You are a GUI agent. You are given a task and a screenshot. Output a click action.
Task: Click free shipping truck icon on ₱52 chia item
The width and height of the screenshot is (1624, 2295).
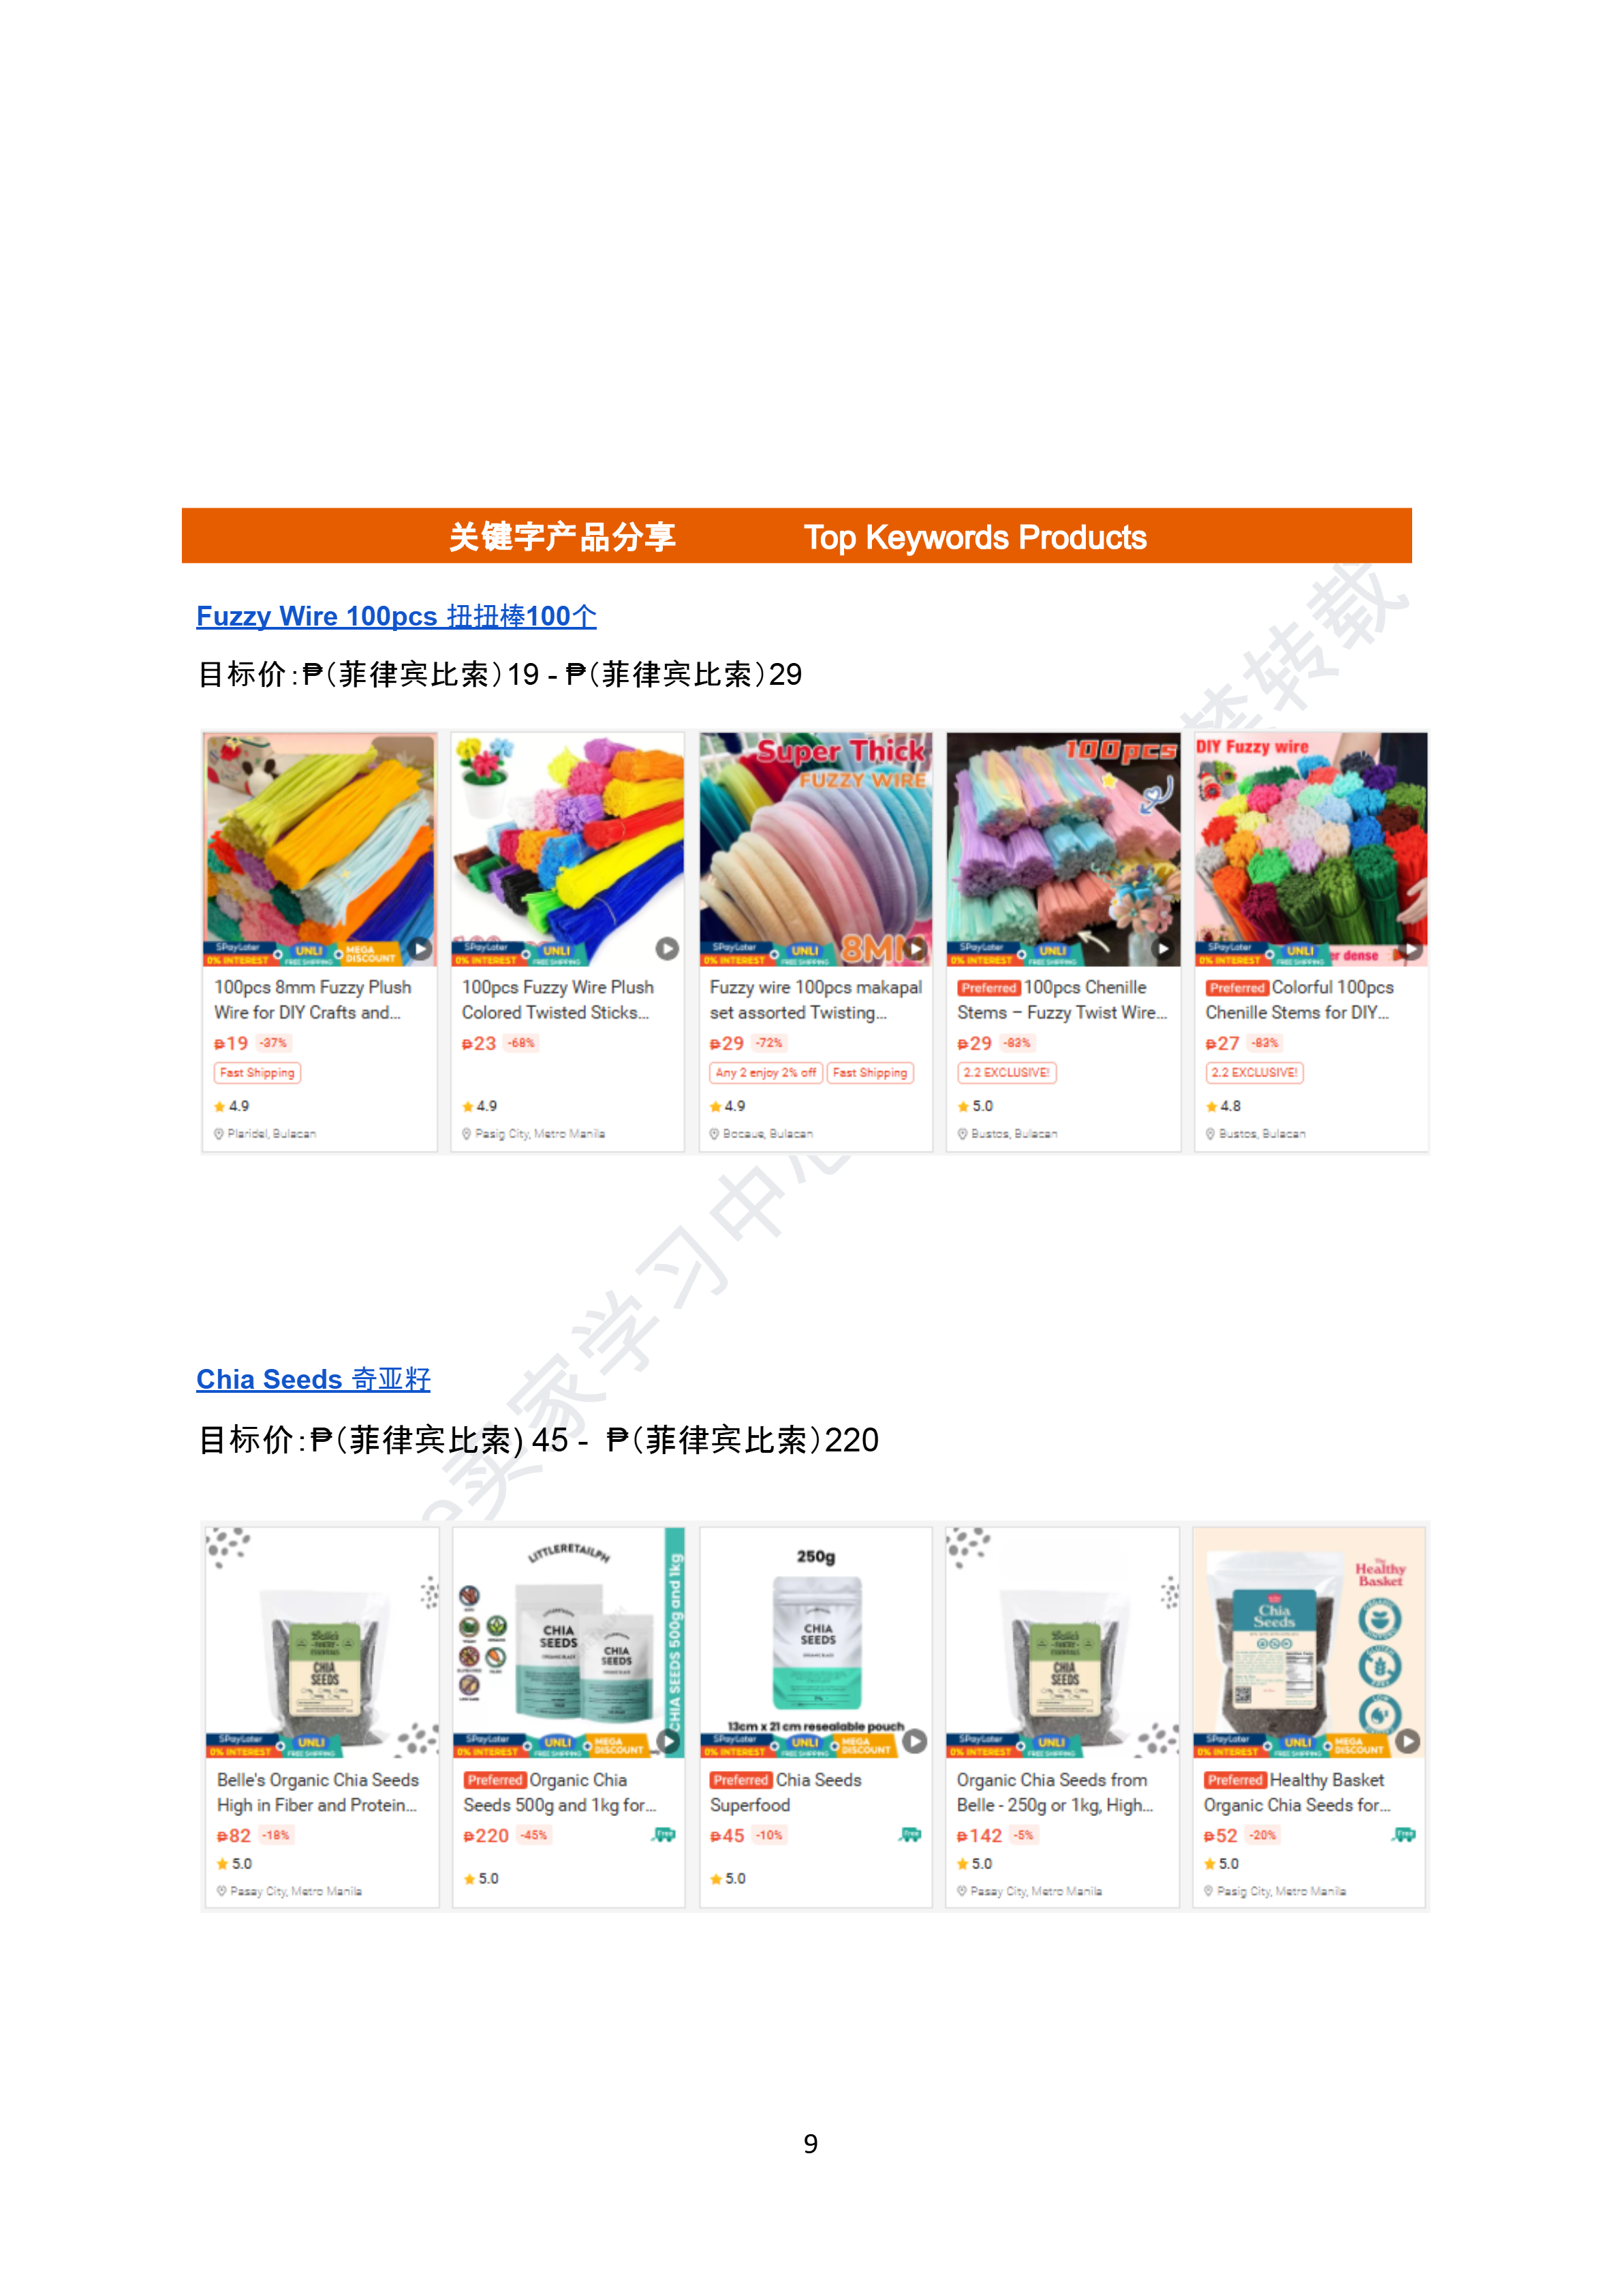coord(1404,1834)
